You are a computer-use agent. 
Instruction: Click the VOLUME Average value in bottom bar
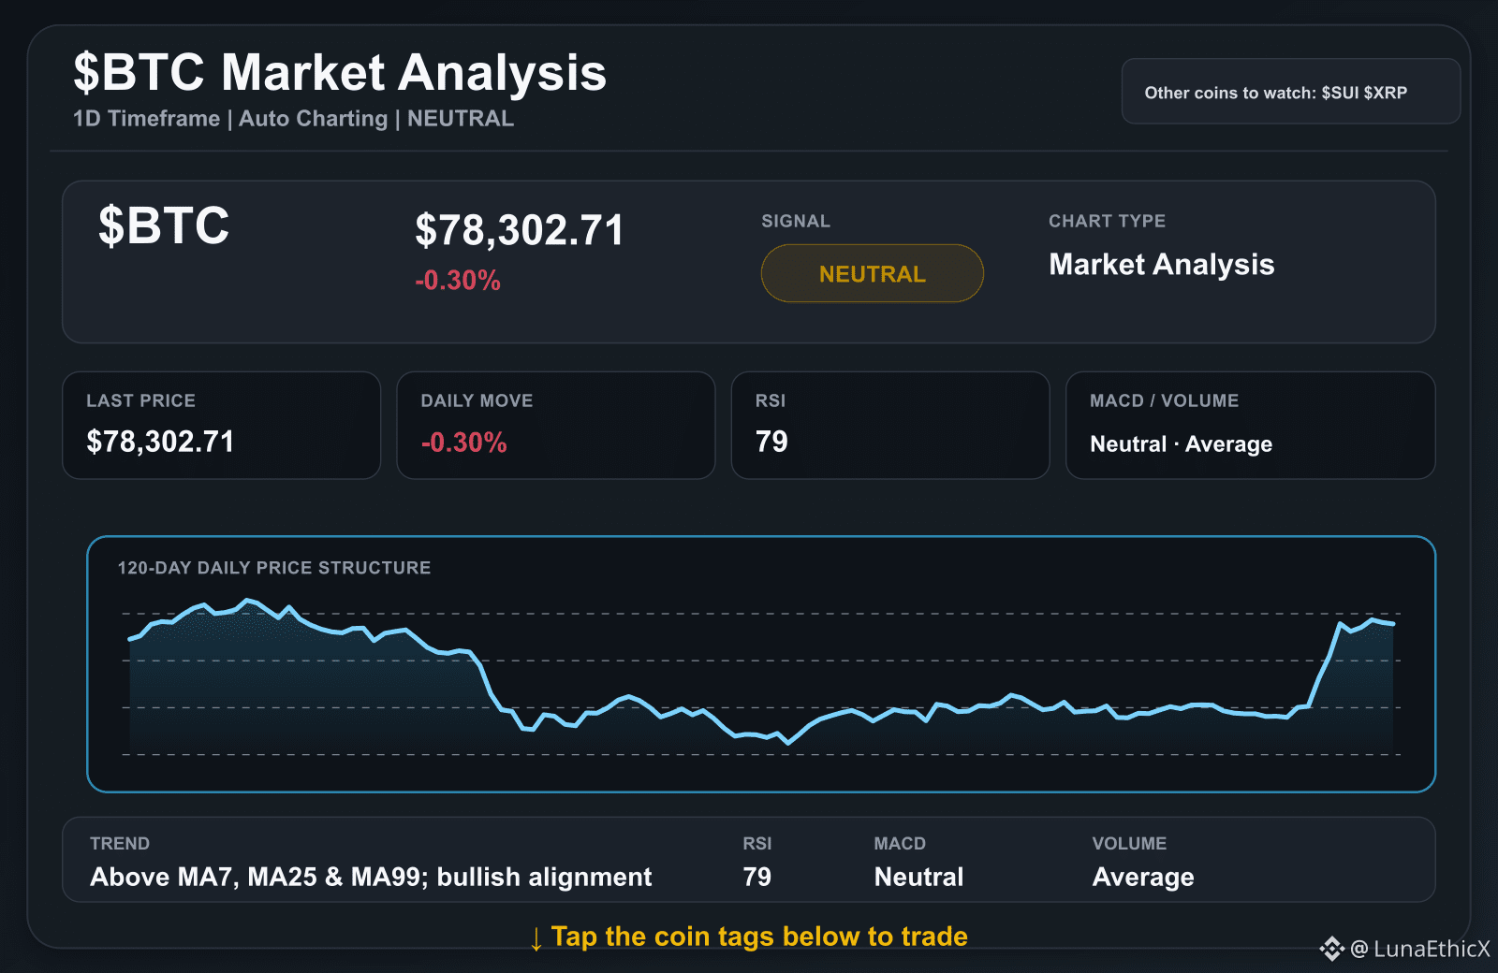[x=1143, y=877]
